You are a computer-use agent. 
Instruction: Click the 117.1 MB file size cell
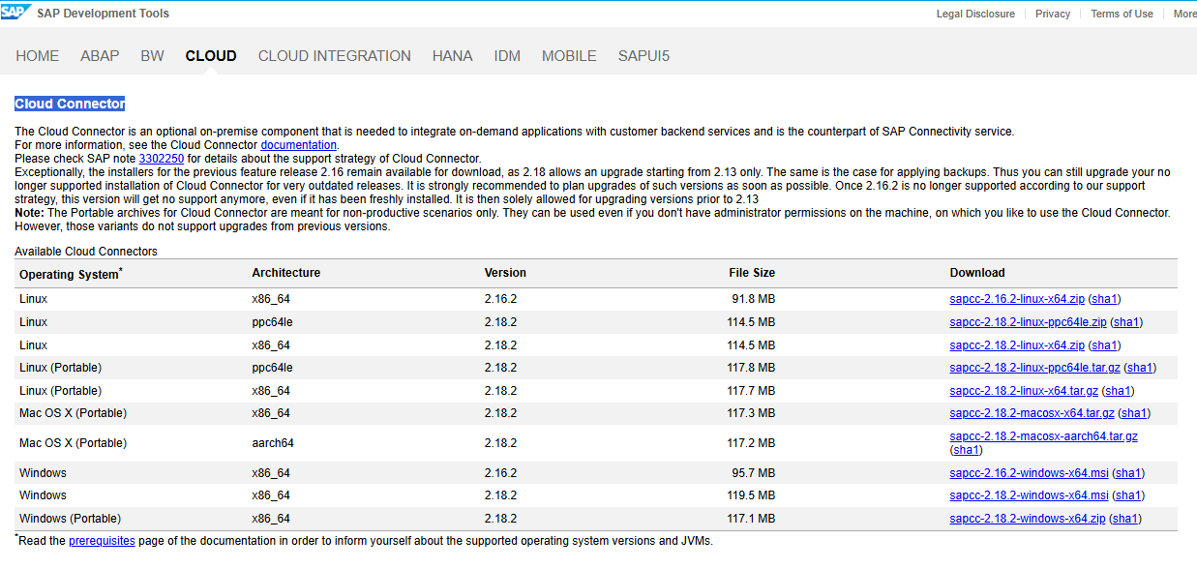click(x=751, y=519)
